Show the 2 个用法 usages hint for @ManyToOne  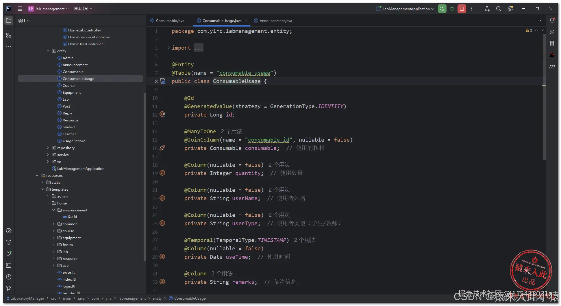point(232,131)
